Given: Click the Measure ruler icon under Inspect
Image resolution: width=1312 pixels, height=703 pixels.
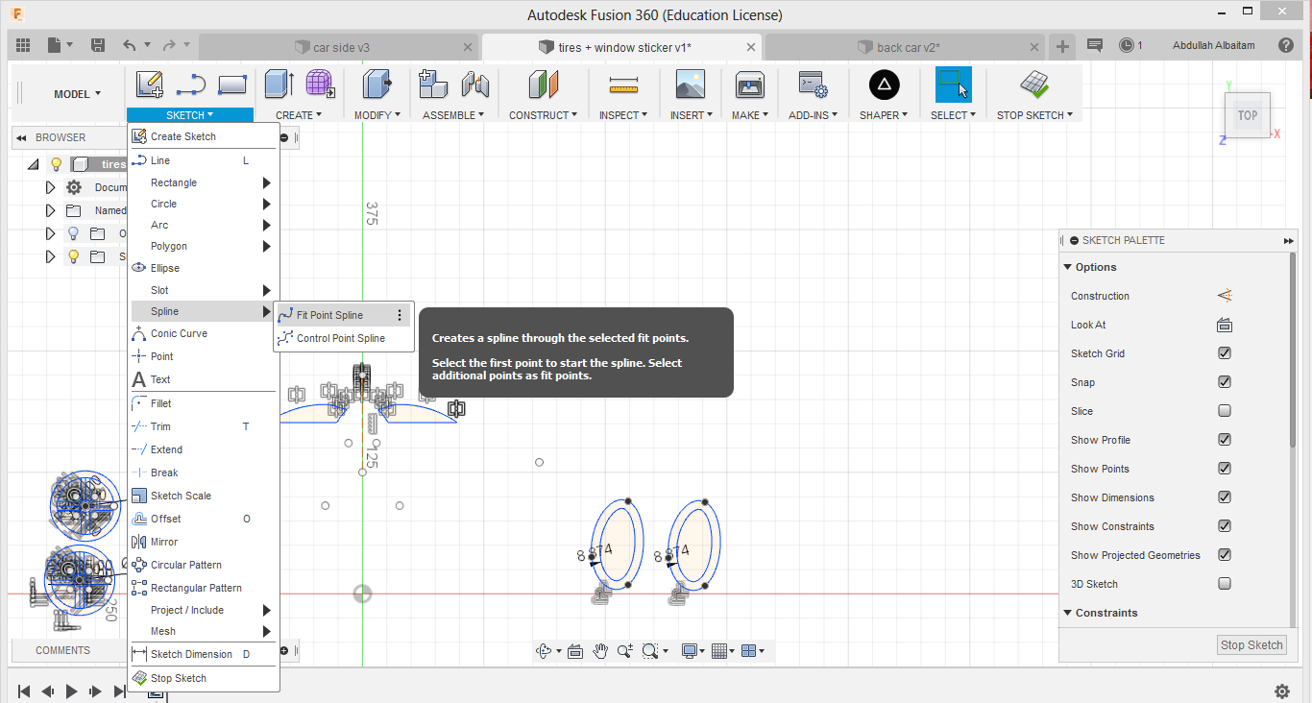Looking at the screenshot, I should pyautogui.click(x=623, y=85).
